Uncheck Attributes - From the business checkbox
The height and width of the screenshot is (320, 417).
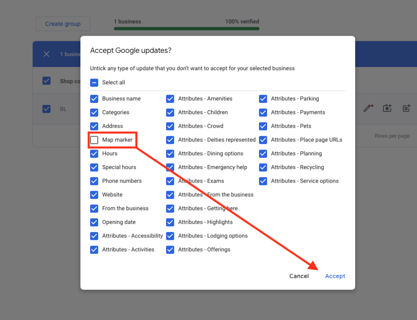170,195
